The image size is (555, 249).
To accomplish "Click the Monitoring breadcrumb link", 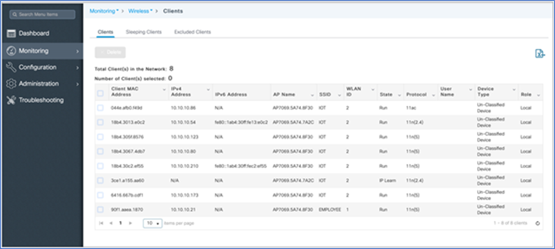I will click(104, 11).
